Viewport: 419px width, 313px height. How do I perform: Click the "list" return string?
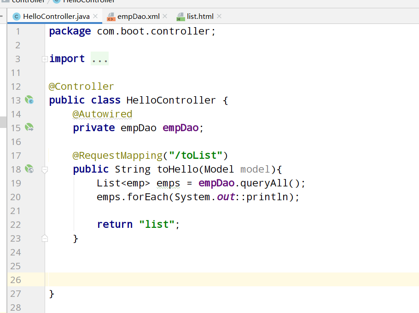157,224
